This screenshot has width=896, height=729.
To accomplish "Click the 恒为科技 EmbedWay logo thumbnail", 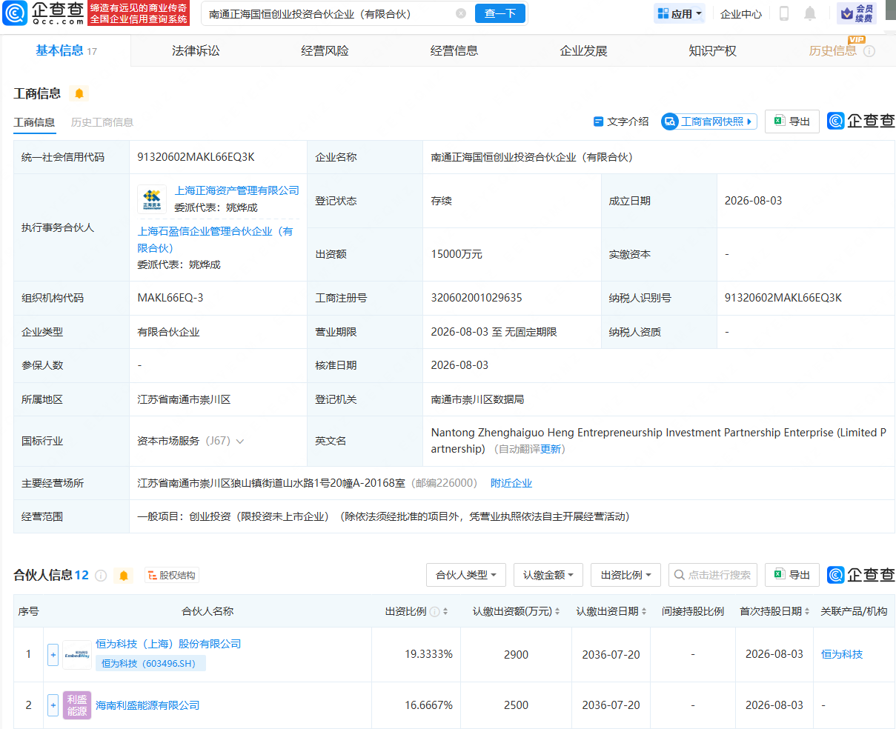I will coord(77,655).
